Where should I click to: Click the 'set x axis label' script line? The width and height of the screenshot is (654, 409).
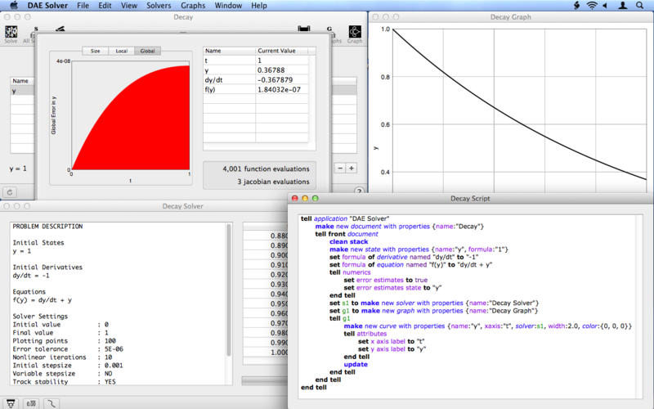coord(392,341)
